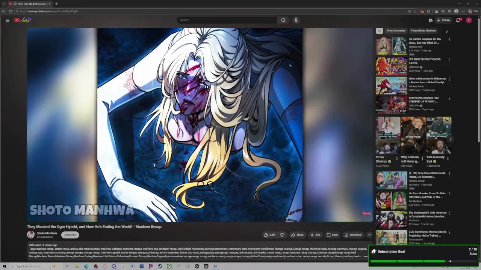Open browser profile icon in toolbar
Image resolution: width=481 pixels, height=270 pixels.
coord(456,11)
